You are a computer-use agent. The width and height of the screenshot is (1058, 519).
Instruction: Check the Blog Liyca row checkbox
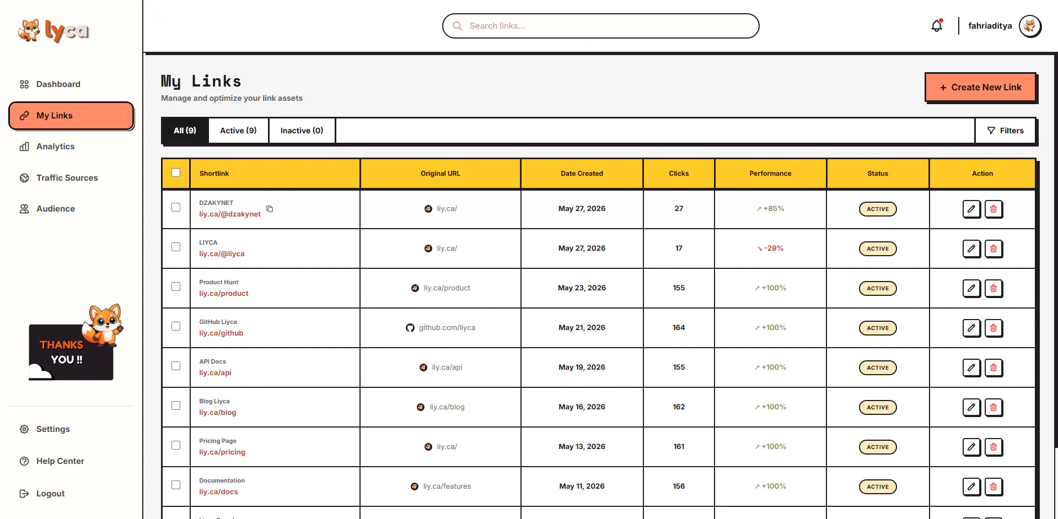[x=176, y=406]
